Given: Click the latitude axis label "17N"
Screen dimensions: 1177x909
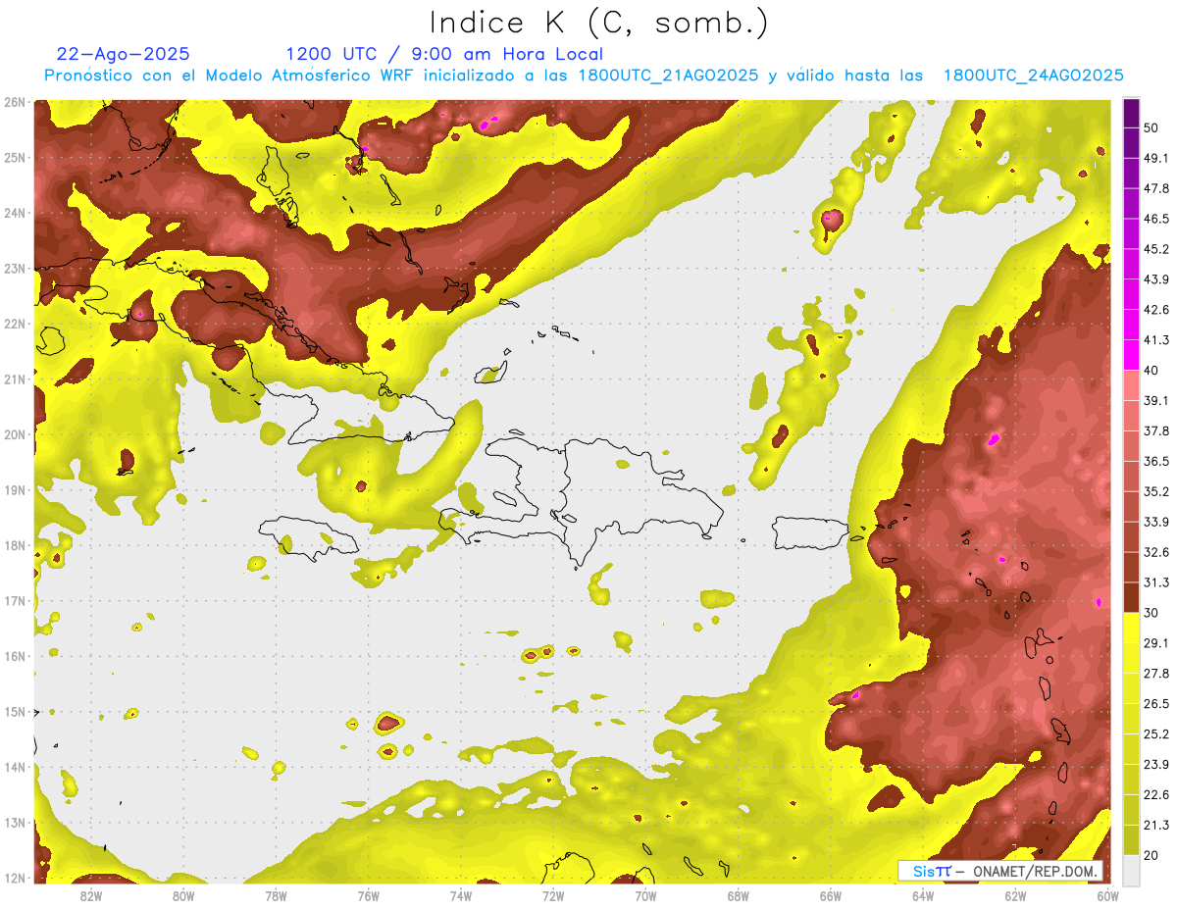Looking at the screenshot, I should click(x=15, y=601).
